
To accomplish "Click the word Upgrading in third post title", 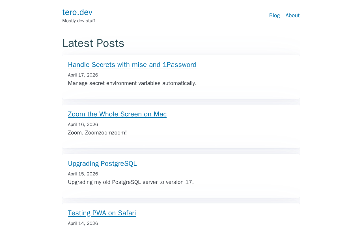I will [x=83, y=164].
